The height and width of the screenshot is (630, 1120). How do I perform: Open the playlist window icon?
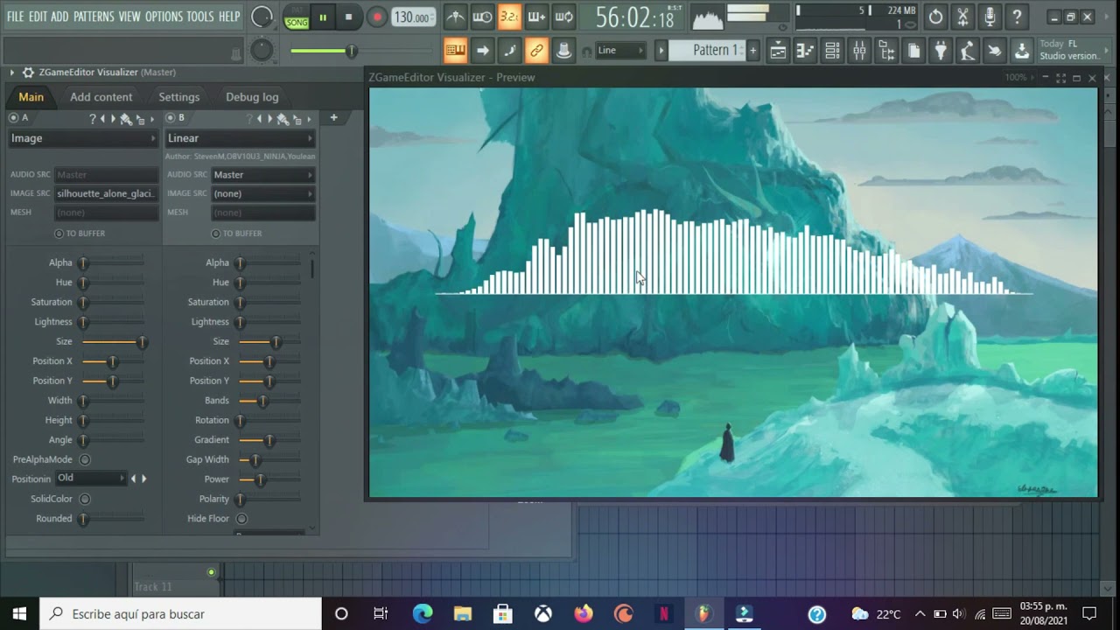pyautogui.click(x=778, y=51)
